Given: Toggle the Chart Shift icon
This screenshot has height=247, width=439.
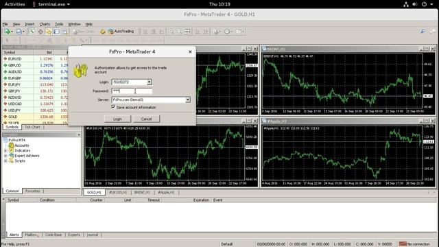Looking at the screenshot, I should 206,32.
